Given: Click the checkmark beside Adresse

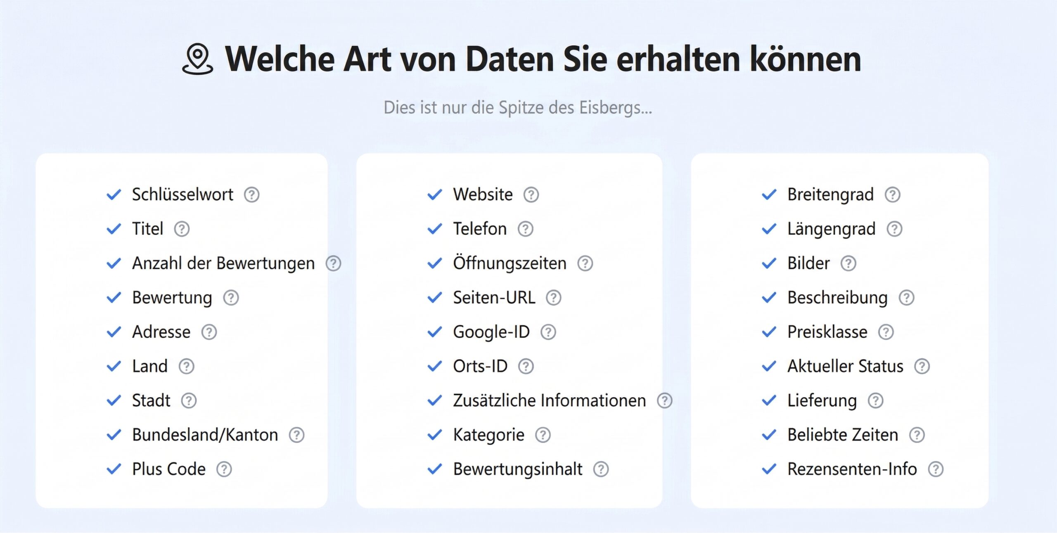Looking at the screenshot, I should [x=114, y=332].
